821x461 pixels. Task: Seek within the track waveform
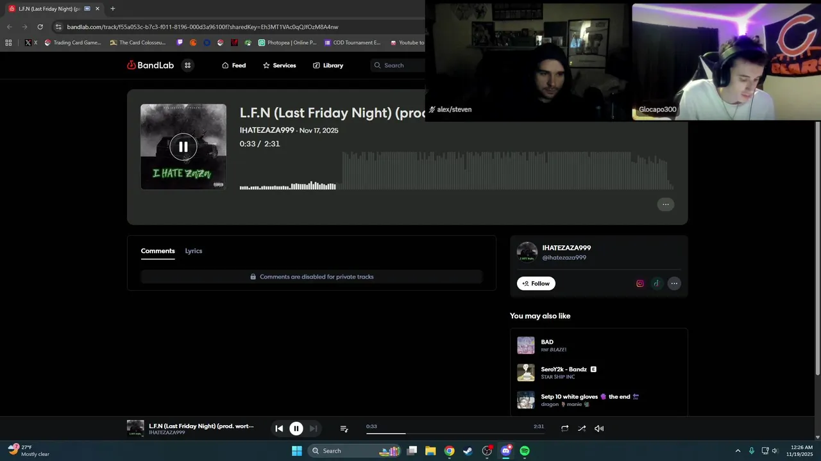click(457, 170)
